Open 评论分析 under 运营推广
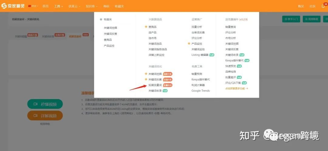 coord(196,38)
